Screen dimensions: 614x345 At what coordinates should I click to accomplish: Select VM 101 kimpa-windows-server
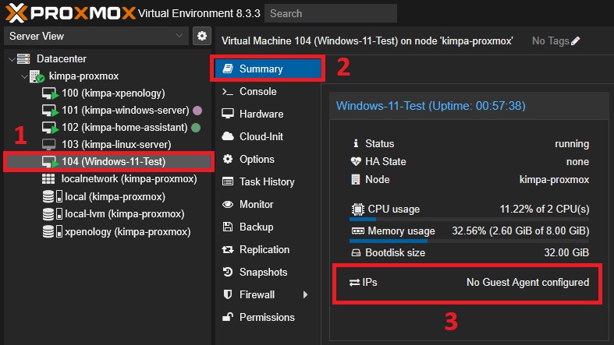click(x=124, y=111)
